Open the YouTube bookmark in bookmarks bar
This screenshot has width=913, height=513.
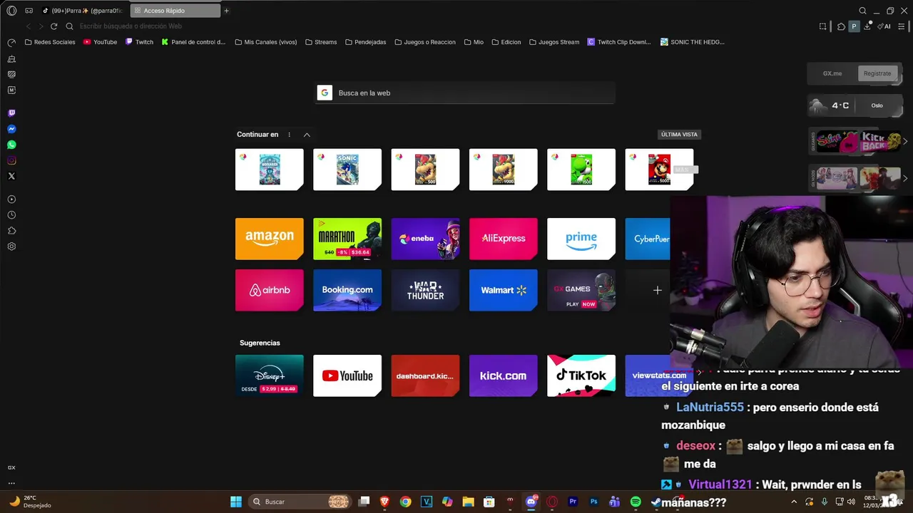click(100, 42)
